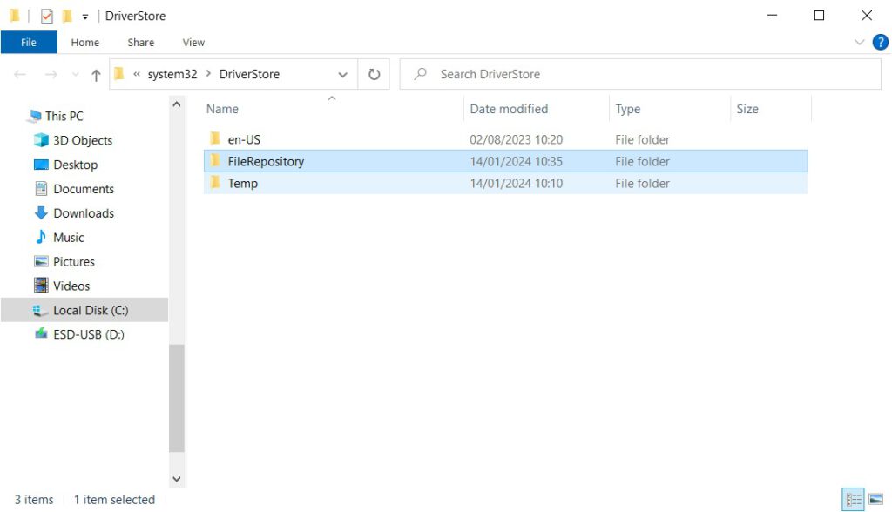
Task: Go back with the Back arrow
Action: [20, 74]
